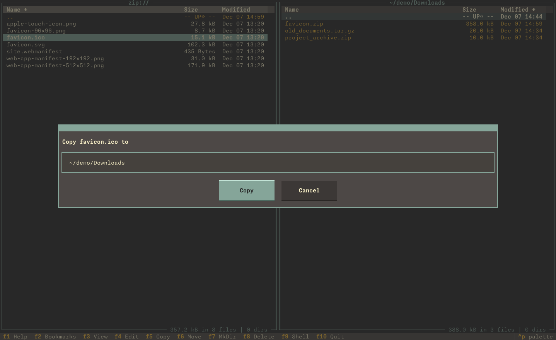
Task: Sort left panel by Name column
Action: pos(14,10)
